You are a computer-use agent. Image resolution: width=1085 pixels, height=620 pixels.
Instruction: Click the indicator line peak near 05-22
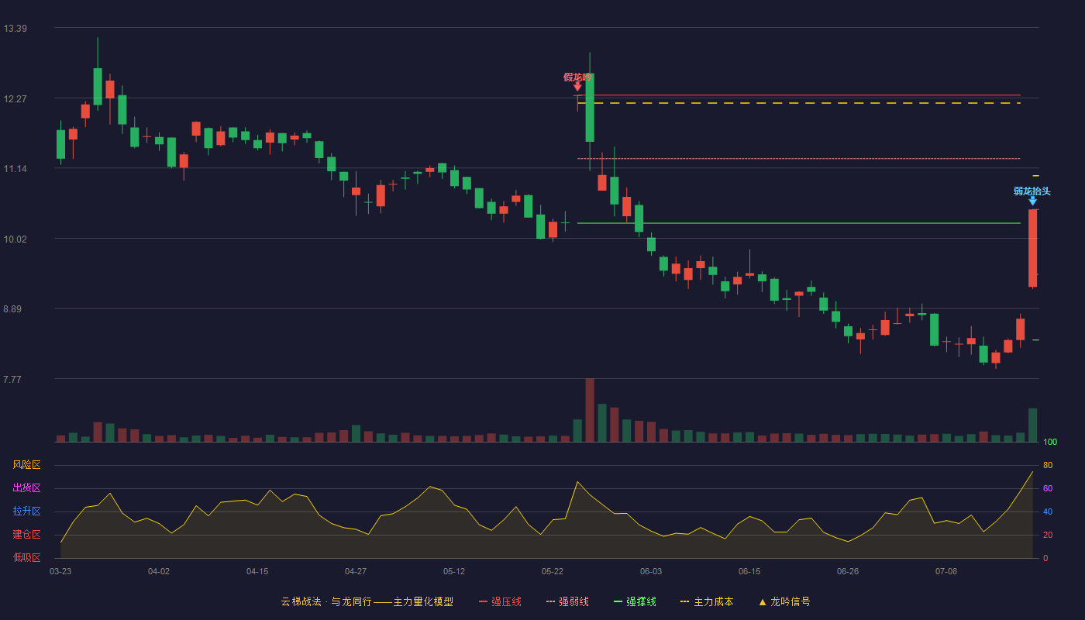click(577, 482)
